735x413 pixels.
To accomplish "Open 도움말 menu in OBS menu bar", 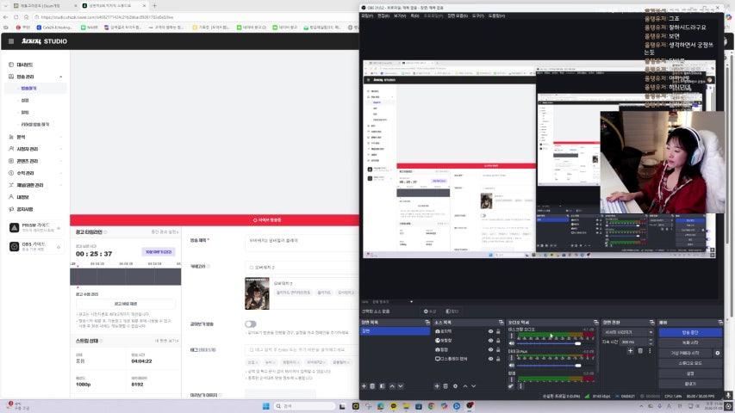I will [x=496, y=16].
